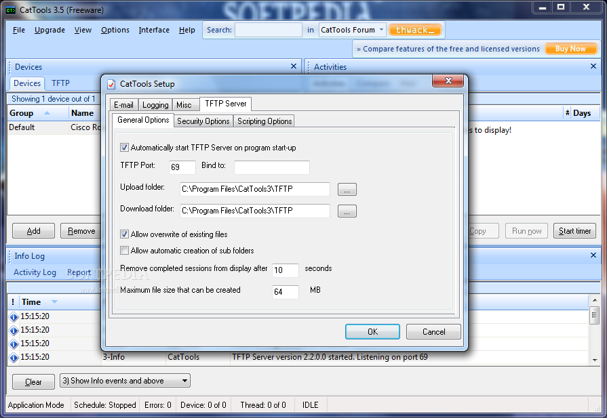Image resolution: width=607 pixels, height=418 pixels.
Task: Browse for the Download folder
Action: click(347, 211)
